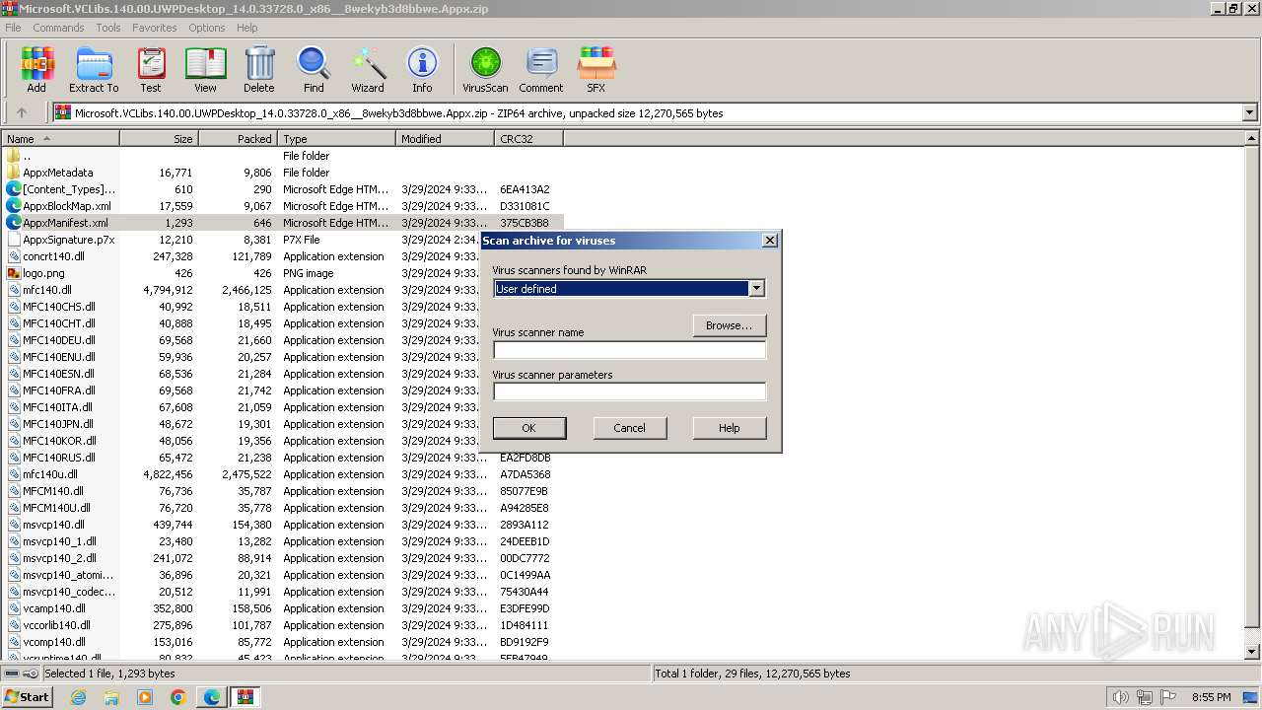Viewport: 1262px width, 710px height.
Task: Open Microsoft Edge from the taskbar
Action: 212,697
